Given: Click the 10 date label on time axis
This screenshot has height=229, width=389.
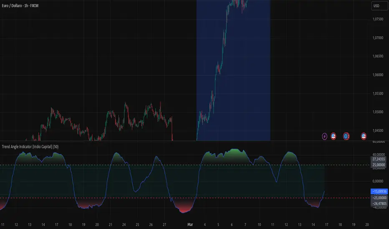Looking at the screenshot, I should coord(259,224).
